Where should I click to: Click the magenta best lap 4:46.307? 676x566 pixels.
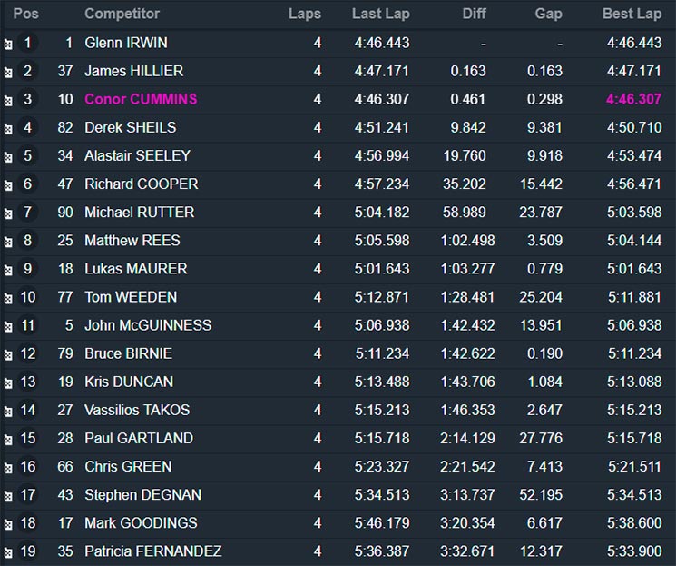pos(633,99)
